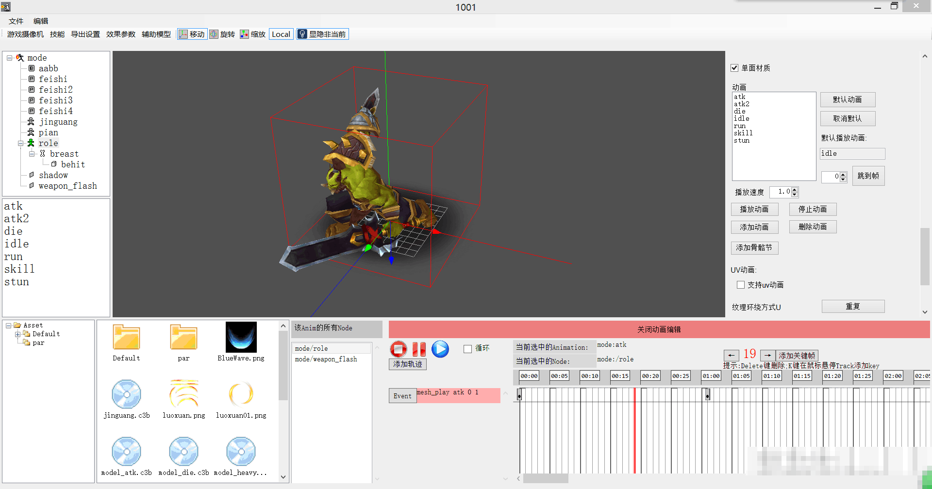Increase the jump-to-frame spinner value

click(x=843, y=174)
